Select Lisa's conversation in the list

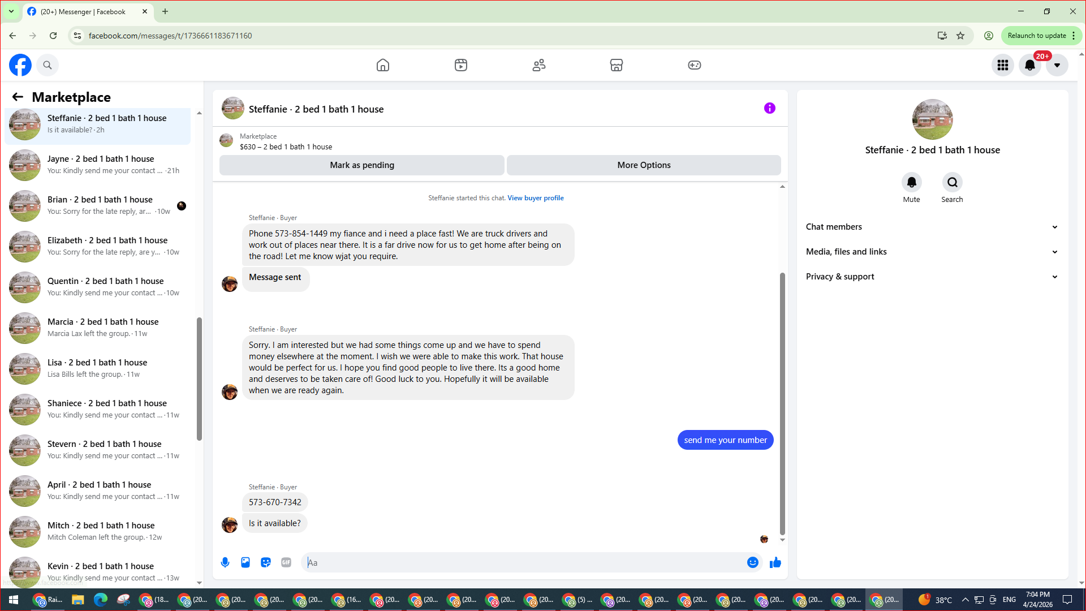point(98,368)
